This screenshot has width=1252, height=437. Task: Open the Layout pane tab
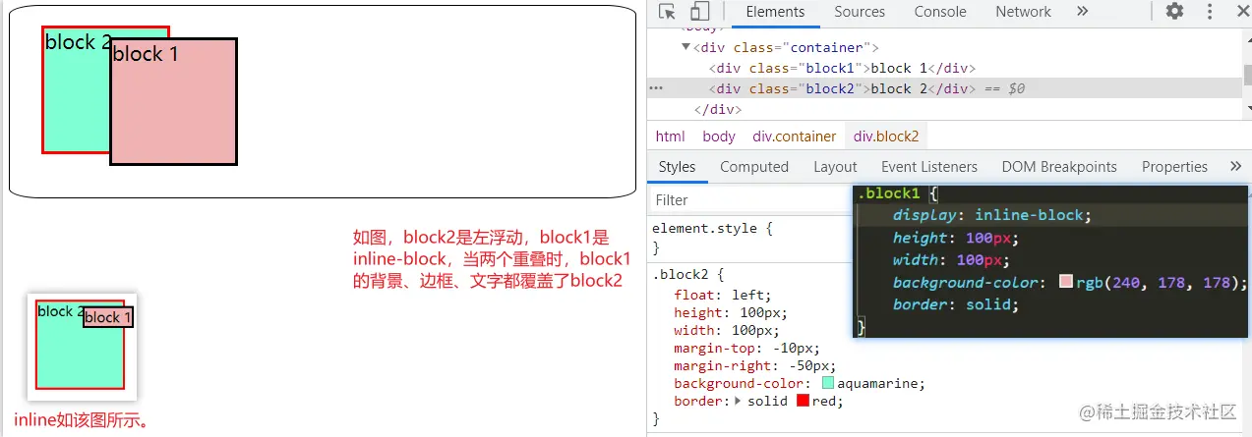[x=835, y=167]
